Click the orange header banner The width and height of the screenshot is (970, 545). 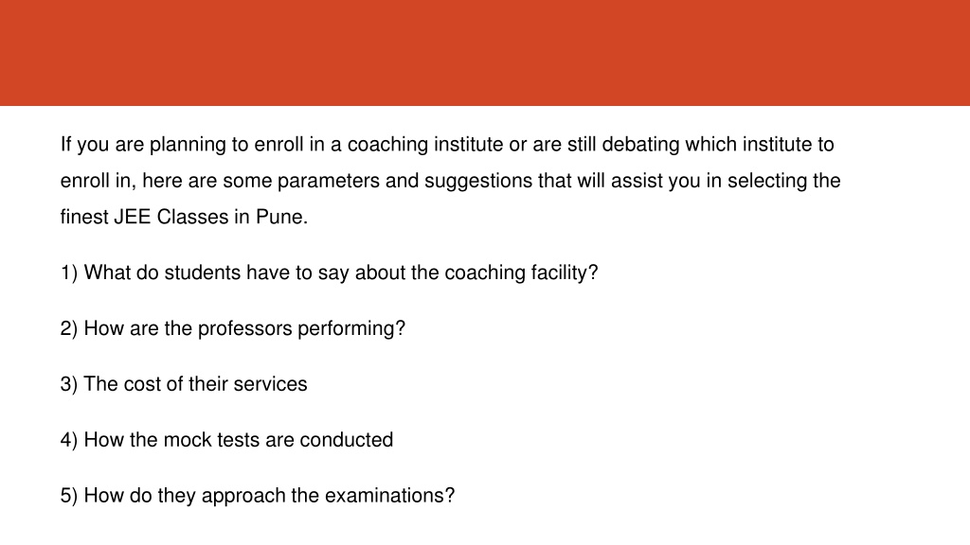click(x=485, y=53)
